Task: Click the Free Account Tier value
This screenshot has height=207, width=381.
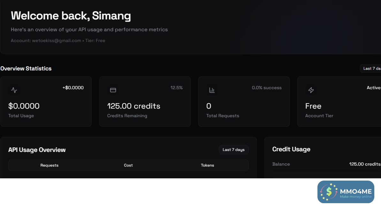Action: pos(313,106)
